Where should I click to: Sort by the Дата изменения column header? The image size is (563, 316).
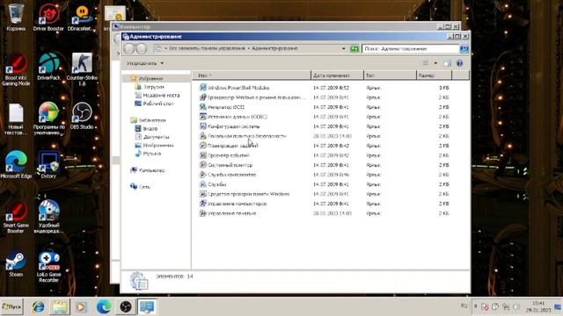[x=337, y=75]
